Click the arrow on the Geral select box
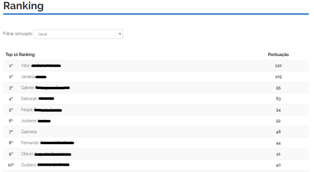 (x=120, y=34)
